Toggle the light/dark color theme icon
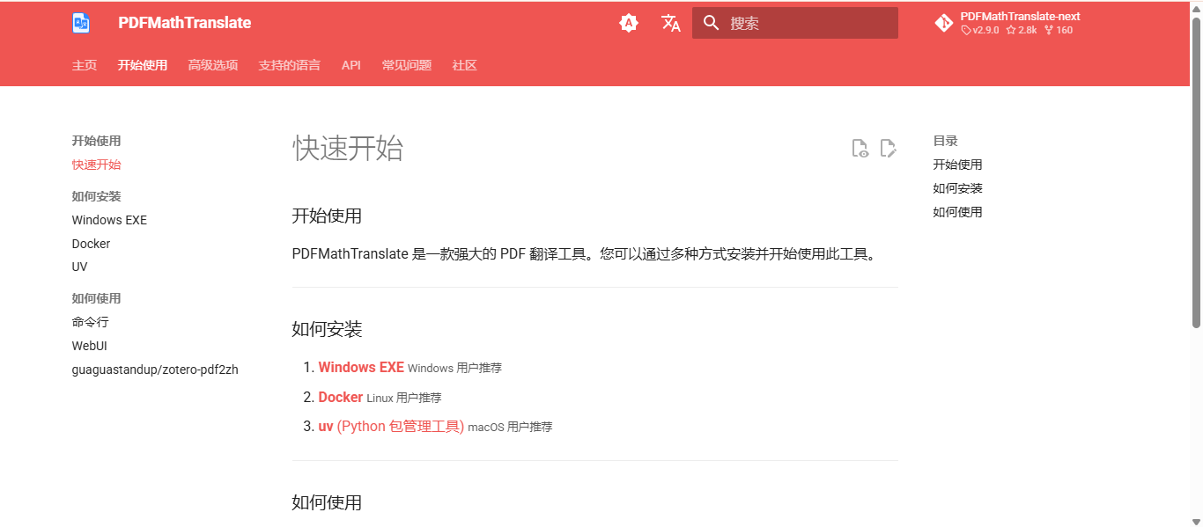Screen dimensions: 1203x527 628,23
